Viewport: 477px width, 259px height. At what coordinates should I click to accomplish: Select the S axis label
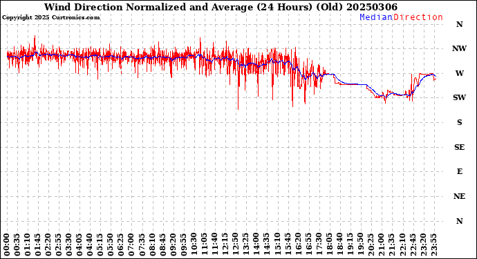[x=459, y=122]
